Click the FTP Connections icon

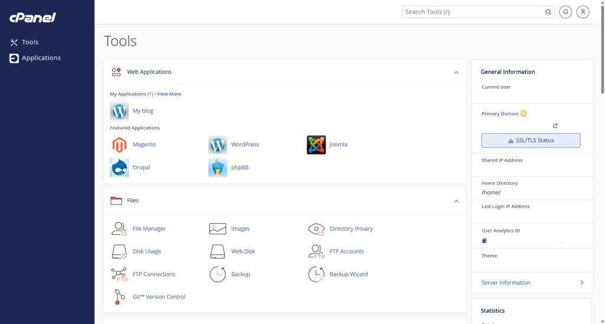pos(119,274)
